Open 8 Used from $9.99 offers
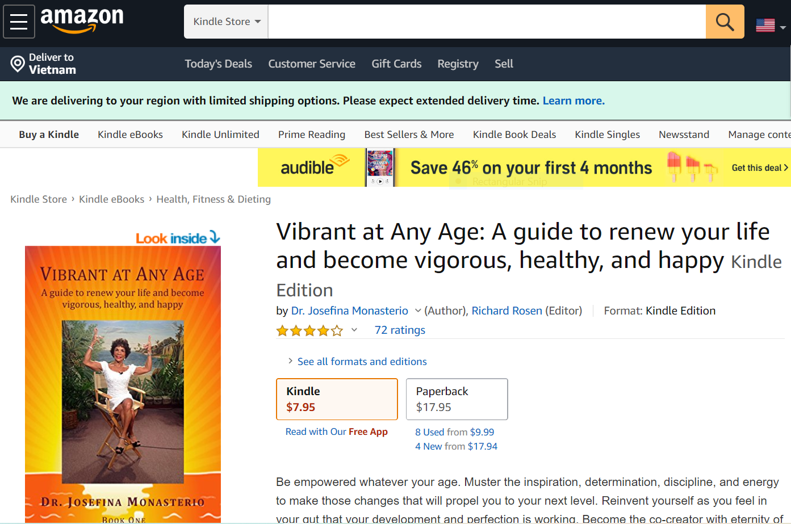The width and height of the screenshot is (791, 524). (454, 432)
